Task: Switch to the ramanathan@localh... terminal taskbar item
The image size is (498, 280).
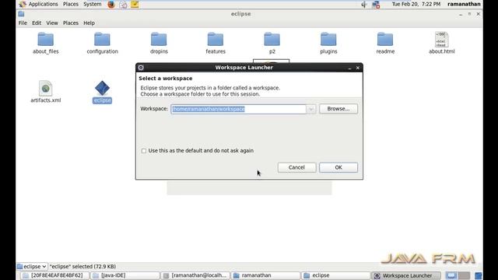Action: [x=195, y=275]
